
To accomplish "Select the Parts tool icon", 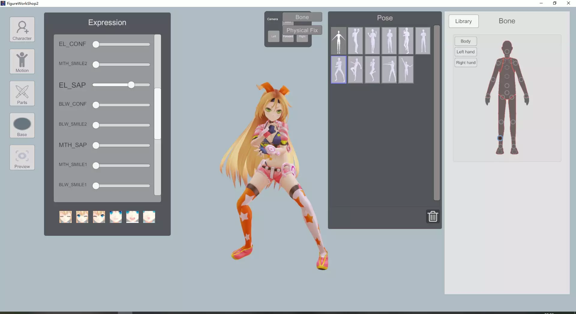I will pyautogui.click(x=22, y=93).
